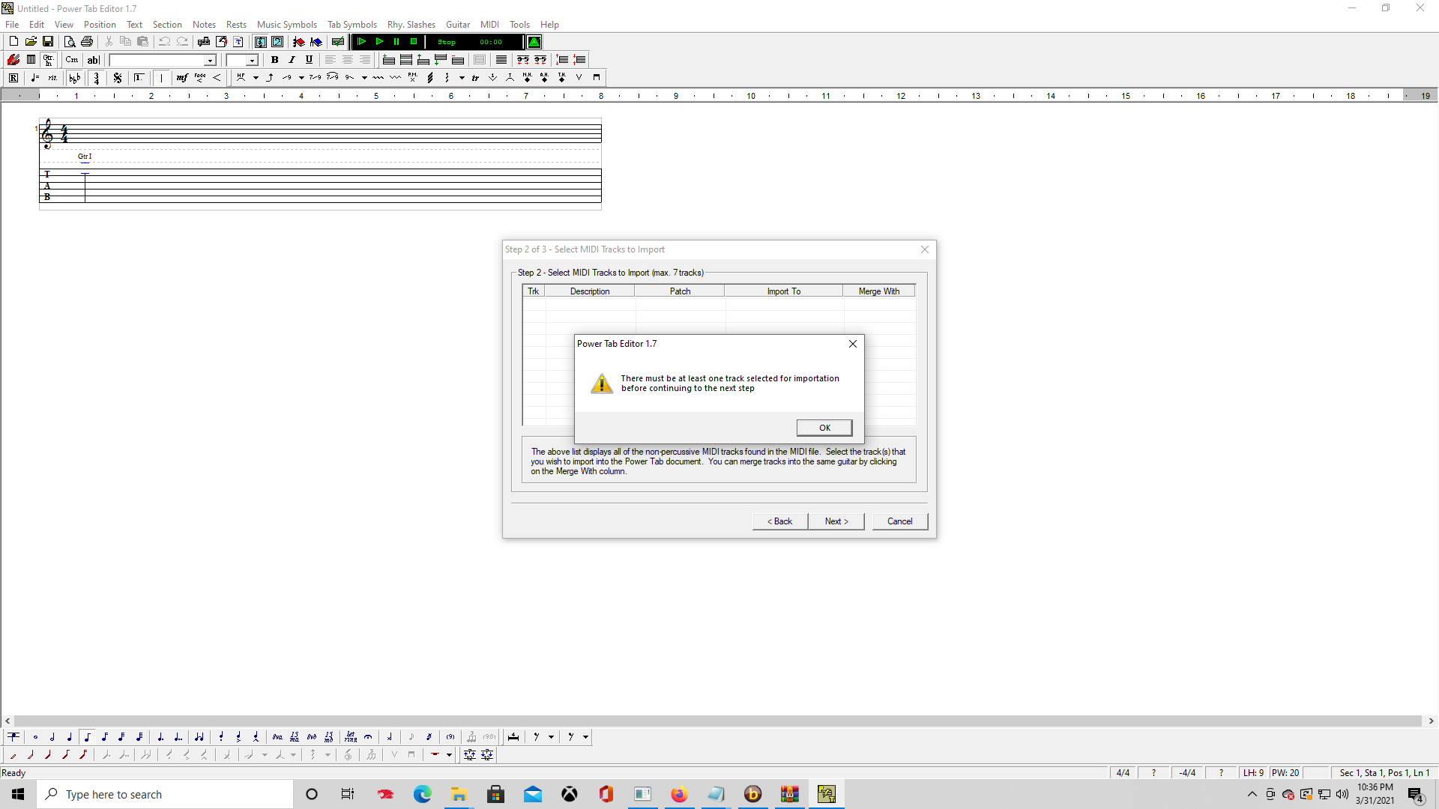Click the segno musical direction icon
The width and height of the screenshot is (1439, 809).
pos(118,78)
